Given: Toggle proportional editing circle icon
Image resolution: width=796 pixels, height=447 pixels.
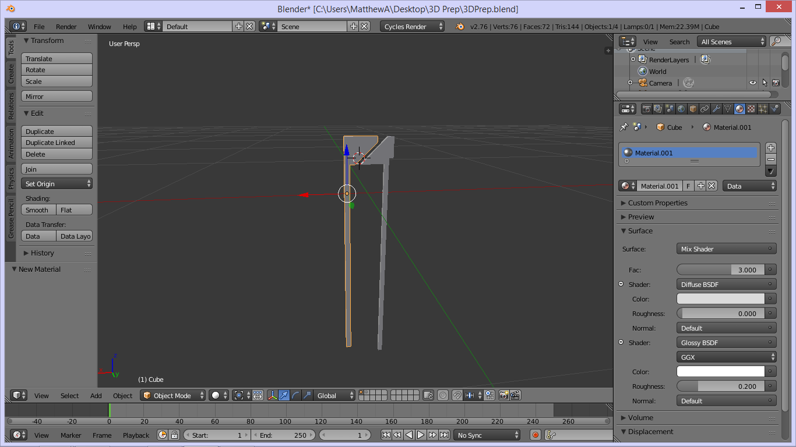Looking at the screenshot, I should [442, 395].
